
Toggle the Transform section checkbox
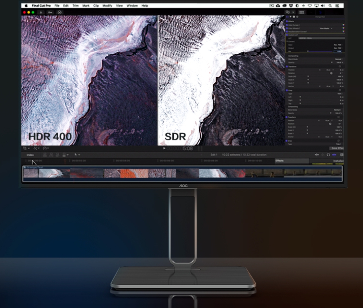[287, 67]
